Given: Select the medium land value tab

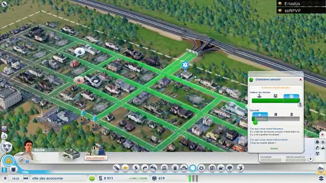Looking at the screenshot, I should coord(275,96).
